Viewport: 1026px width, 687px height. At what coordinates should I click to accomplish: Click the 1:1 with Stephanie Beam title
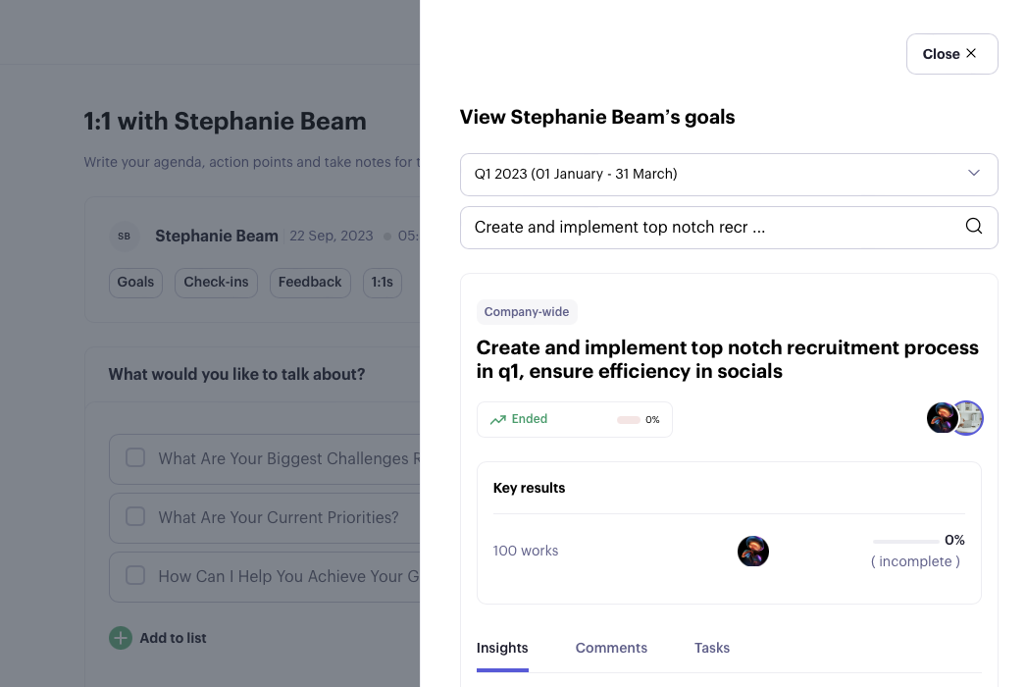225,121
